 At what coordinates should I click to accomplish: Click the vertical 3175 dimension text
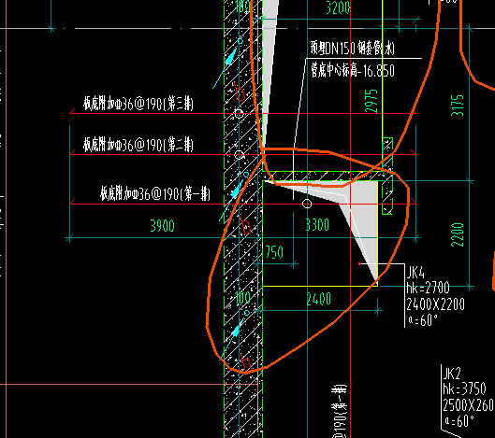(x=458, y=106)
